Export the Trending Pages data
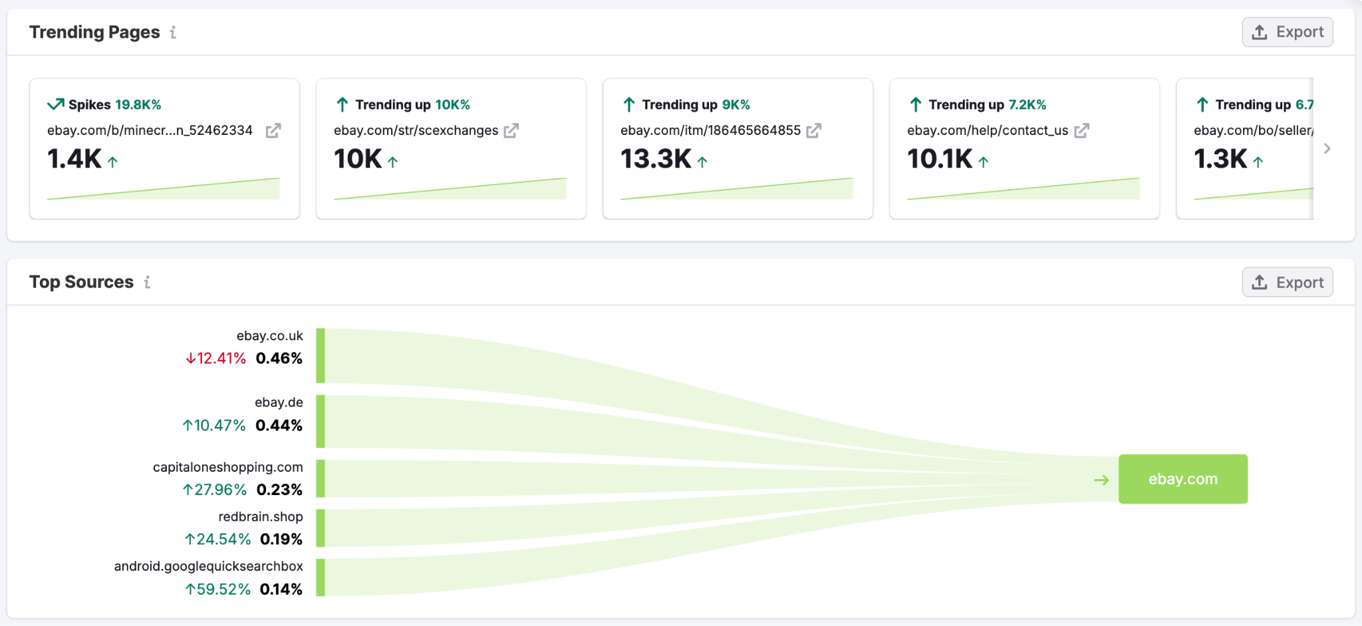1362x626 pixels. pyautogui.click(x=1287, y=31)
